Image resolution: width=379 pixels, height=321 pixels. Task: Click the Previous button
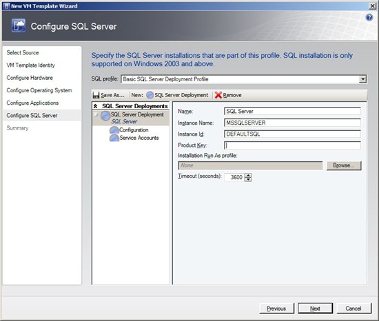pos(276,309)
